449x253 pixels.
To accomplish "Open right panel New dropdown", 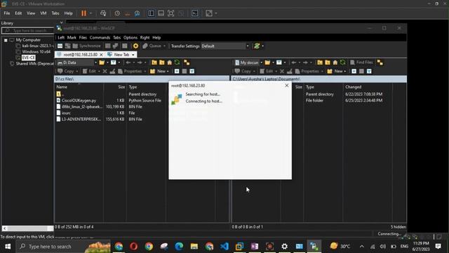I will coord(344,72).
